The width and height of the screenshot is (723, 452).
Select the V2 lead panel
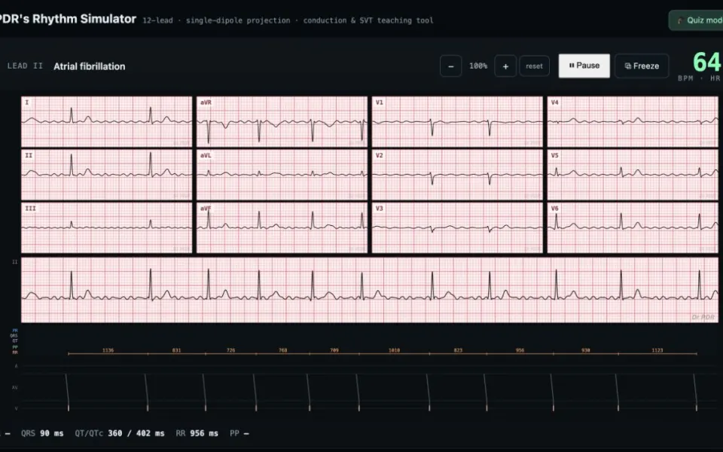457,175
